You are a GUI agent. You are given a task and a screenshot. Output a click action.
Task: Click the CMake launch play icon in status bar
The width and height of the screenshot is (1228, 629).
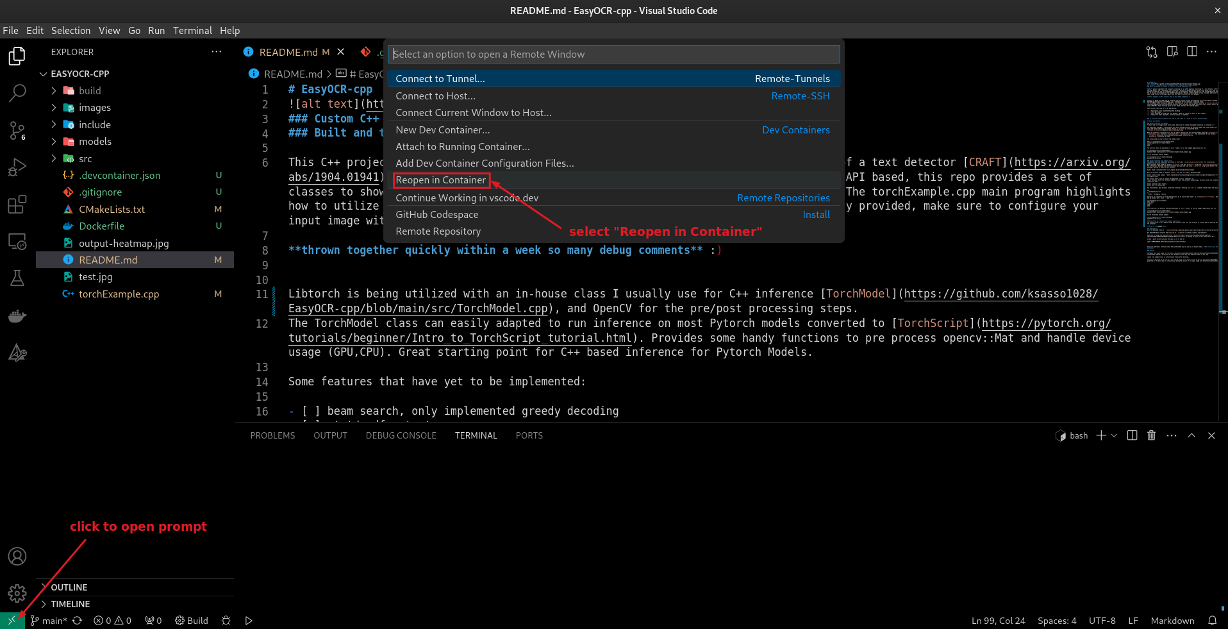click(x=249, y=621)
